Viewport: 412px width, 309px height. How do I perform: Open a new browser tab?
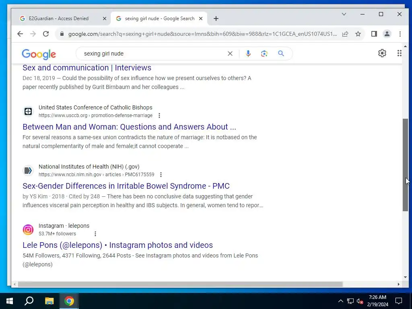(x=216, y=19)
